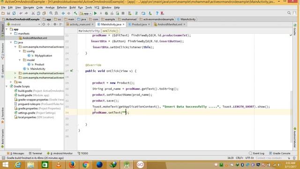Open the Build menu
300x169 pixels.
(x=72, y=8)
